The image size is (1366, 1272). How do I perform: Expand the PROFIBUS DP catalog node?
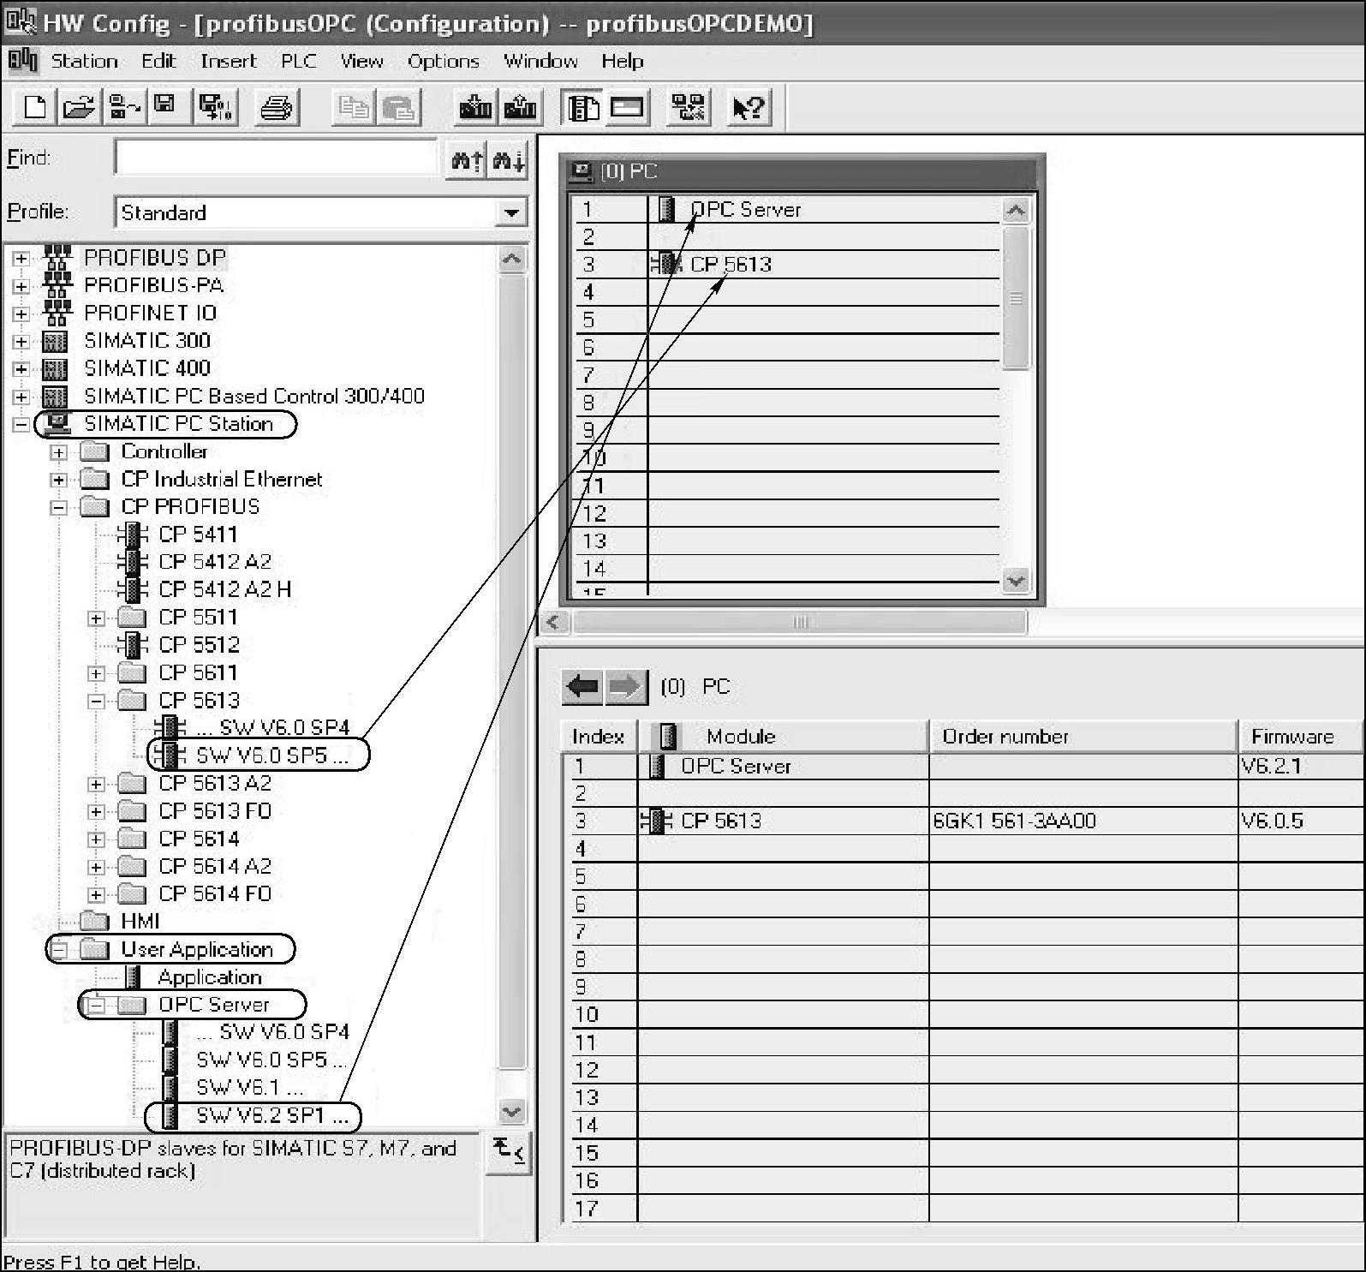pyautogui.click(x=21, y=258)
